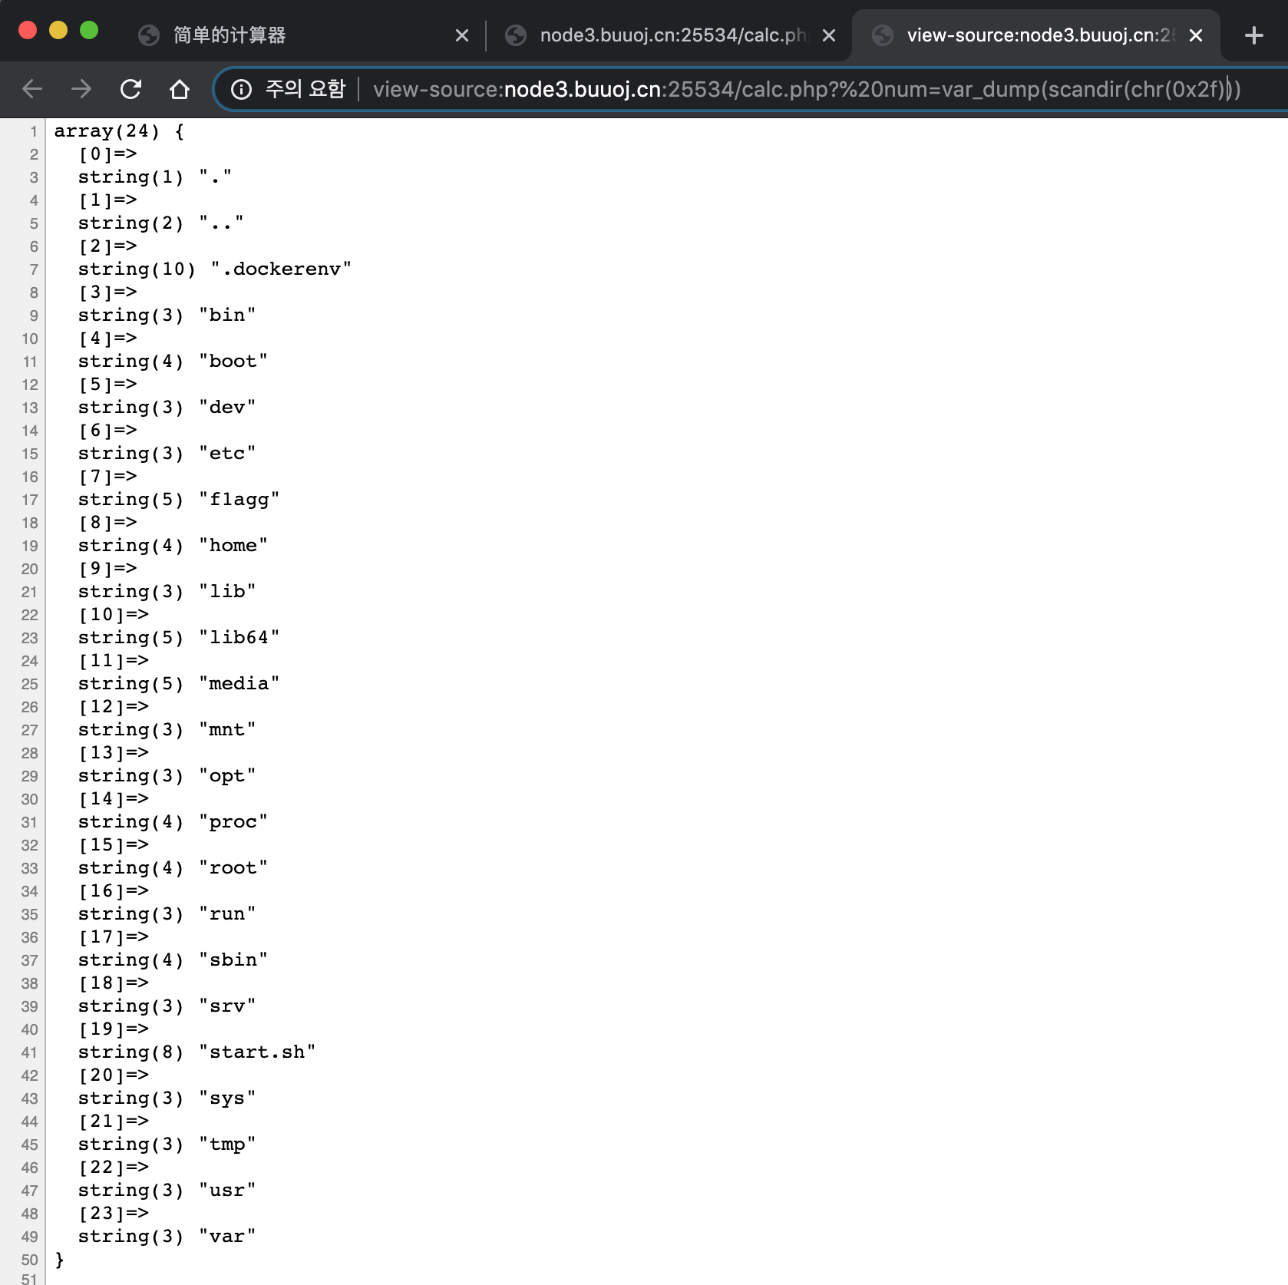Click the [19]=> index line
Viewport: 1288px width, 1285px height.
pos(114,1029)
